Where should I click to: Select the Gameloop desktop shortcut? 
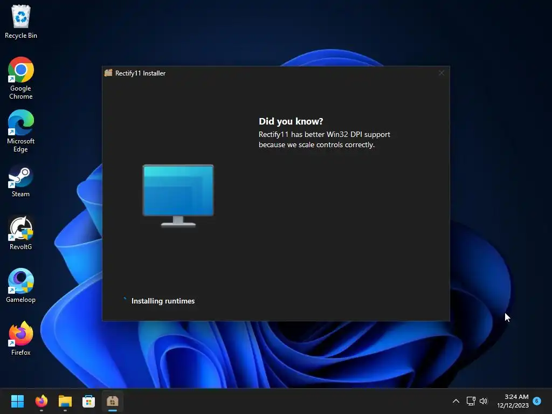[21, 286]
